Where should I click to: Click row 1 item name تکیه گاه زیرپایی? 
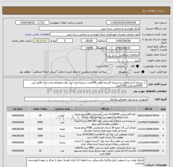(105, 115)
